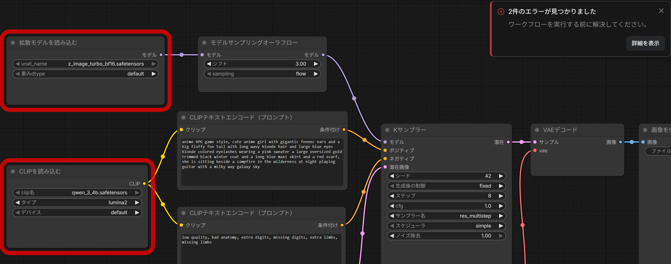Open the unet_name model selector
The width and height of the screenshot is (671, 264).
click(x=86, y=64)
